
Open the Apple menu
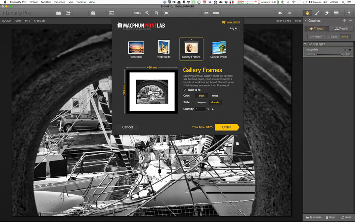[x=5, y=2]
